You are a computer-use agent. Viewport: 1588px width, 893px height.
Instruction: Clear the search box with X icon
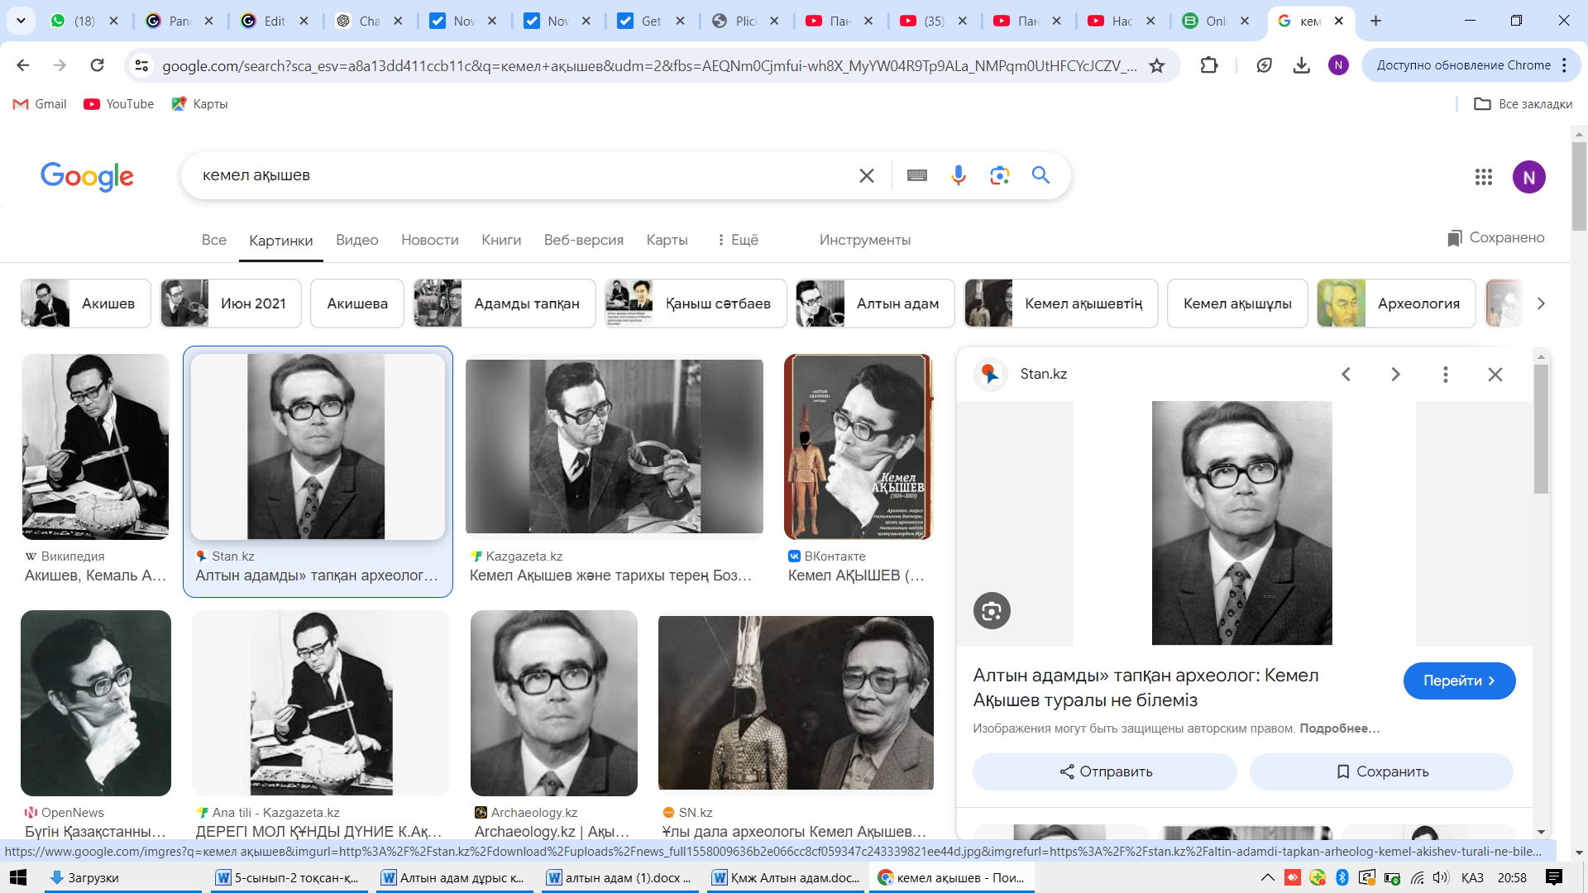[x=866, y=175]
